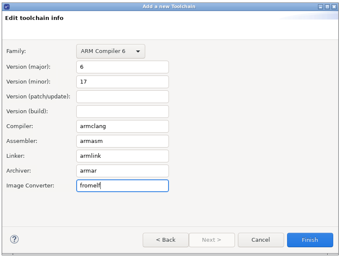Open the Family dropdown ARM Compiler 6
340x257 pixels.
[111, 51]
